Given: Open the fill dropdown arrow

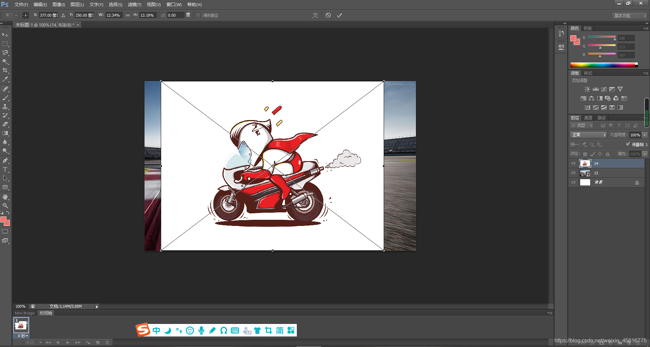Looking at the screenshot, I should tap(645, 154).
